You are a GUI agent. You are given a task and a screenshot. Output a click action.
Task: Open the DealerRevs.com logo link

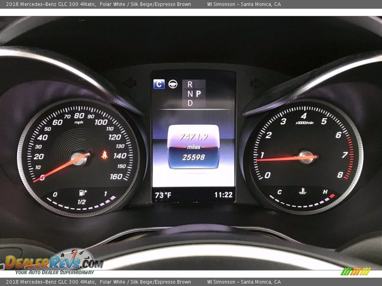click(54, 262)
